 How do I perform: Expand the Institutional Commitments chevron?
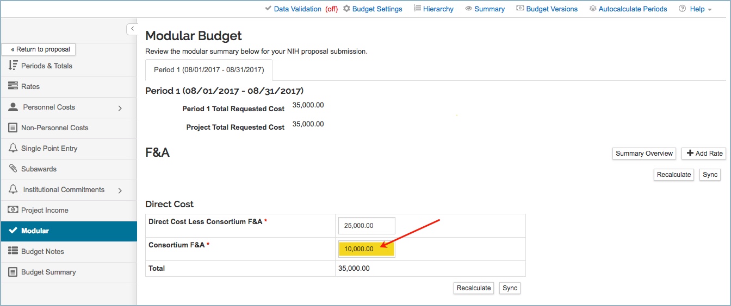(x=120, y=190)
